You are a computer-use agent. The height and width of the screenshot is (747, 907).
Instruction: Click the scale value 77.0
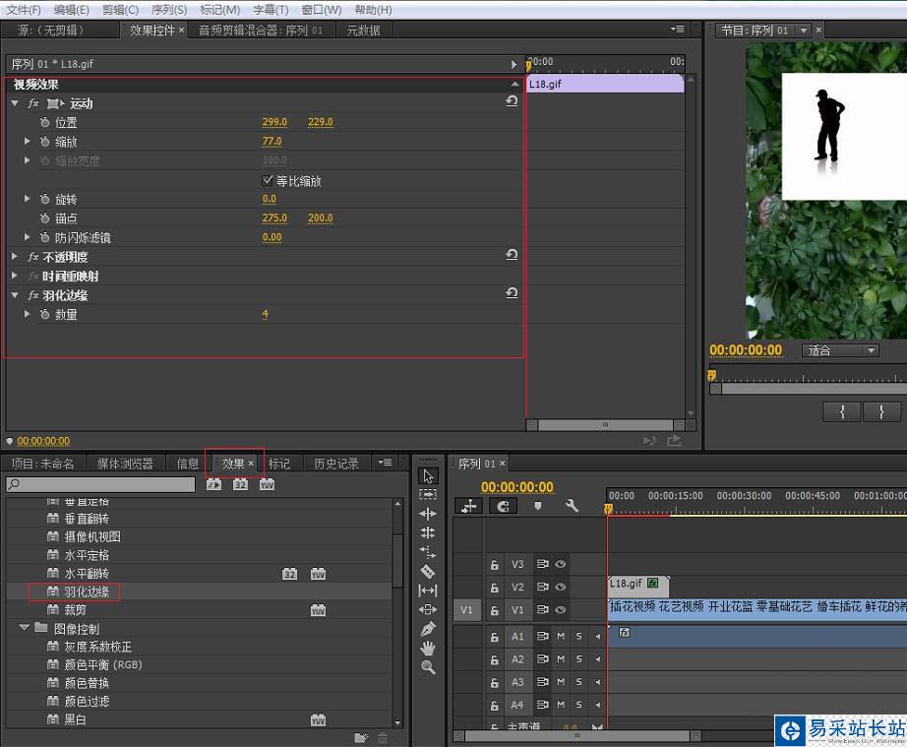[272, 141]
